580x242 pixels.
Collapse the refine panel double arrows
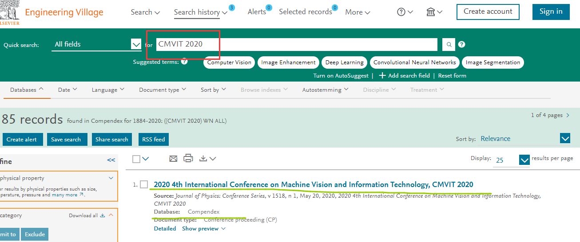(111, 160)
